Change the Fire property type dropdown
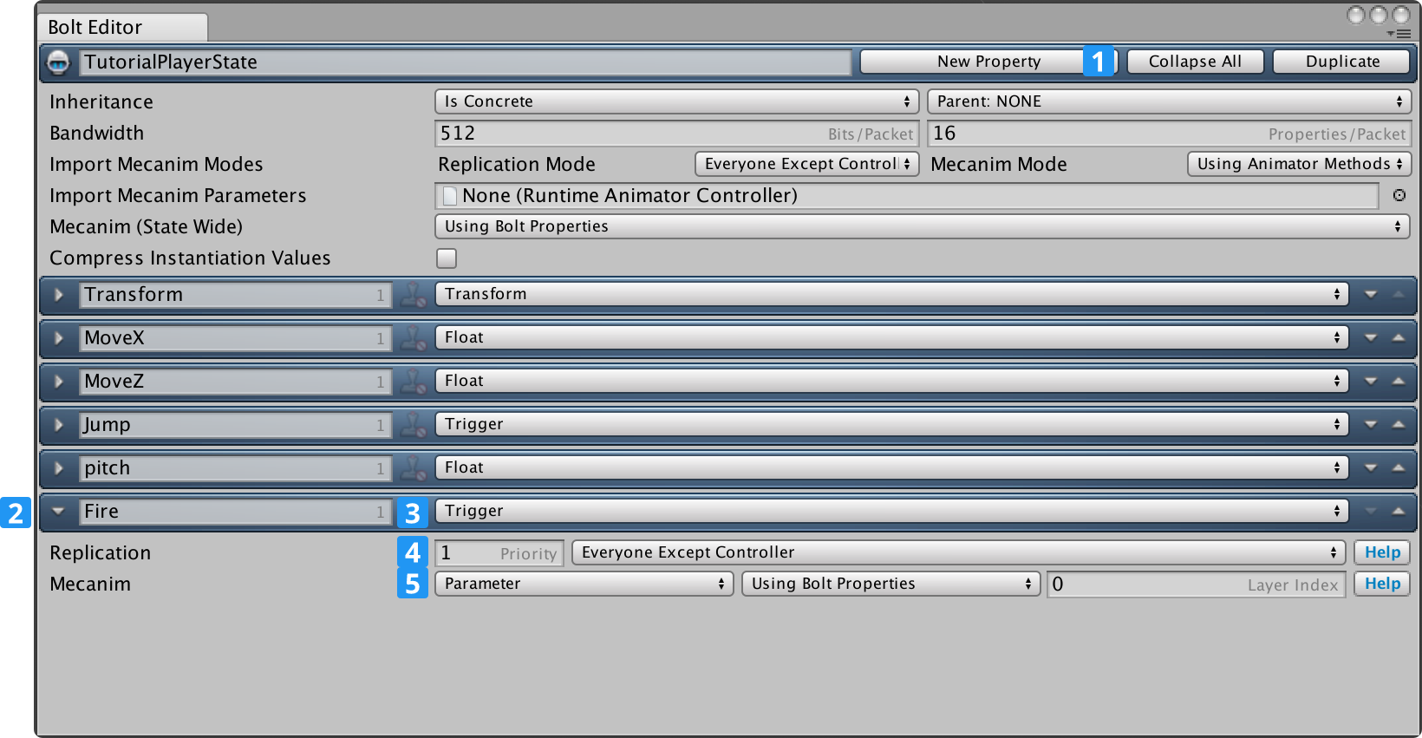The height and width of the screenshot is (738, 1422). 891,512
